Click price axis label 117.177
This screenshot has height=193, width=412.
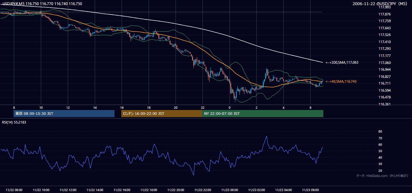point(384,56)
